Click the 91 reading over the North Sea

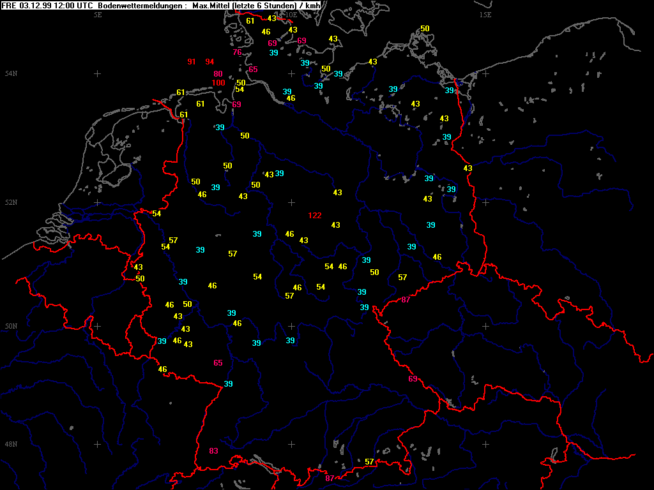[192, 62]
